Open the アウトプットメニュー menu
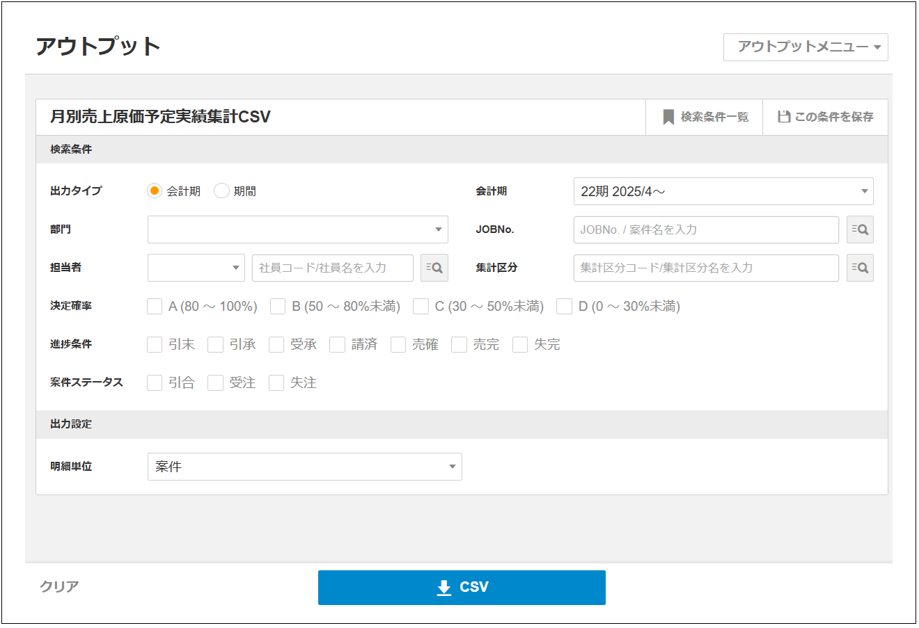The width and height of the screenshot is (919, 628). (x=806, y=47)
